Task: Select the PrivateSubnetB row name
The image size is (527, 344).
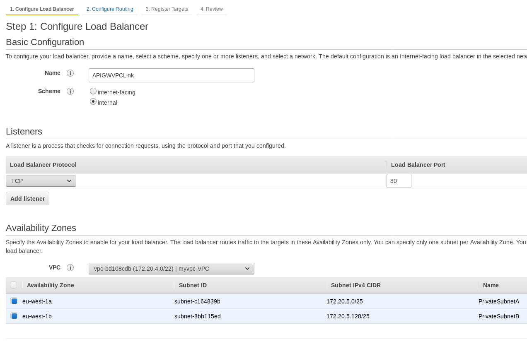Action: click(x=498, y=316)
